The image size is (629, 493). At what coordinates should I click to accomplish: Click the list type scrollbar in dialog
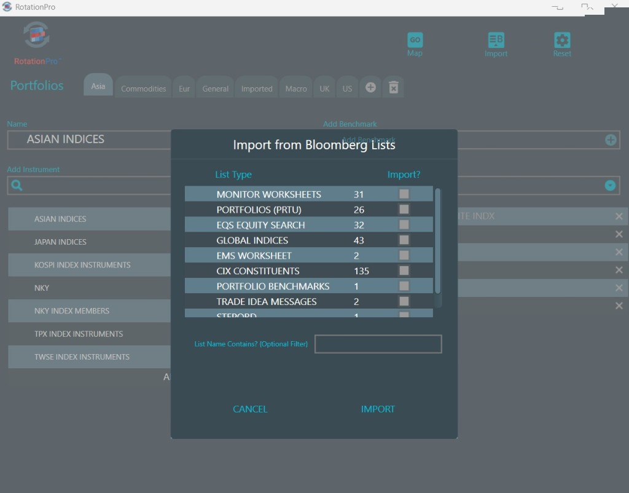pos(437,241)
